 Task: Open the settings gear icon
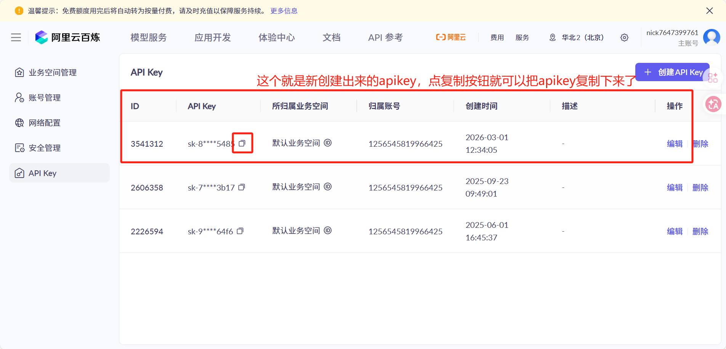[624, 37]
